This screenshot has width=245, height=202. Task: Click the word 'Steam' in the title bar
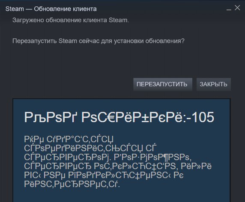click(x=15, y=9)
